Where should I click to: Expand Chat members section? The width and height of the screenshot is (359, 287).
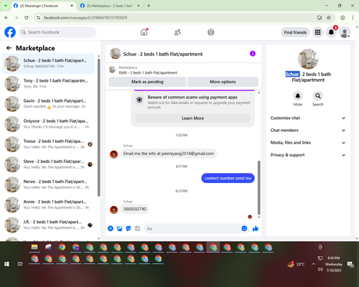tap(308, 131)
